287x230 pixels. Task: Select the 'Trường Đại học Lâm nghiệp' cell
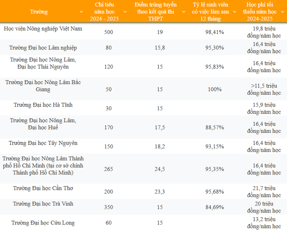(x=43, y=48)
